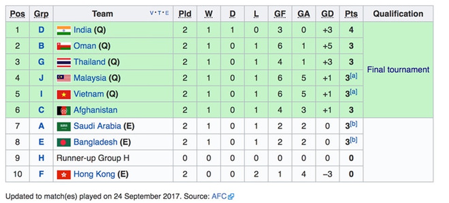The height and width of the screenshot is (203, 449).
Task: Open the Final tournament link
Action: point(398,70)
